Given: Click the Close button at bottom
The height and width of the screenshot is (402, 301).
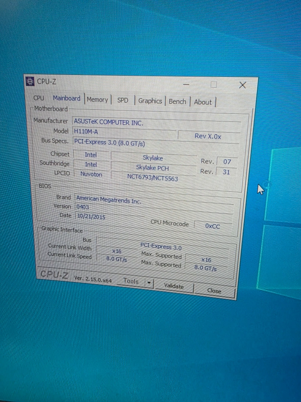Looking at the screenshot, I should tap(214, 291).
